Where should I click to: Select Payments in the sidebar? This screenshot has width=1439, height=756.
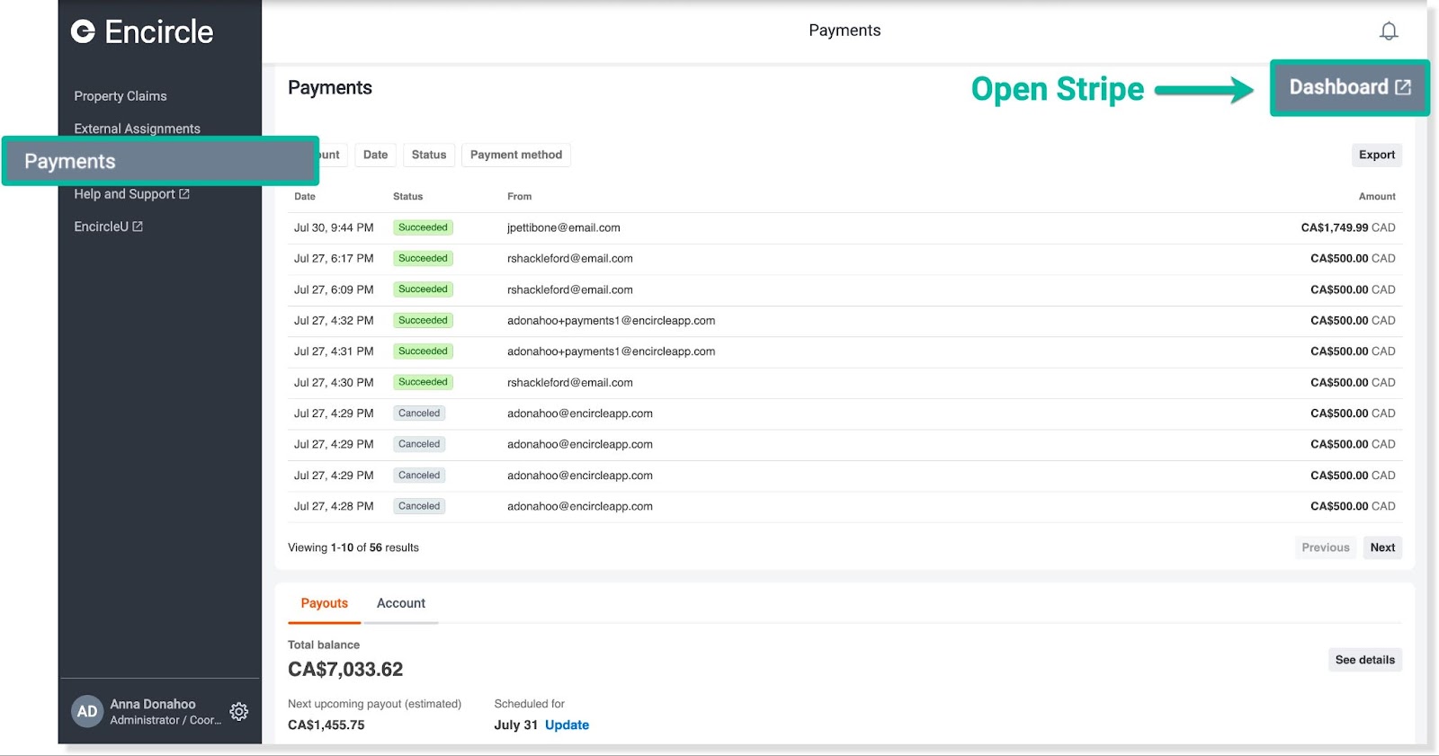click(160, 161)
